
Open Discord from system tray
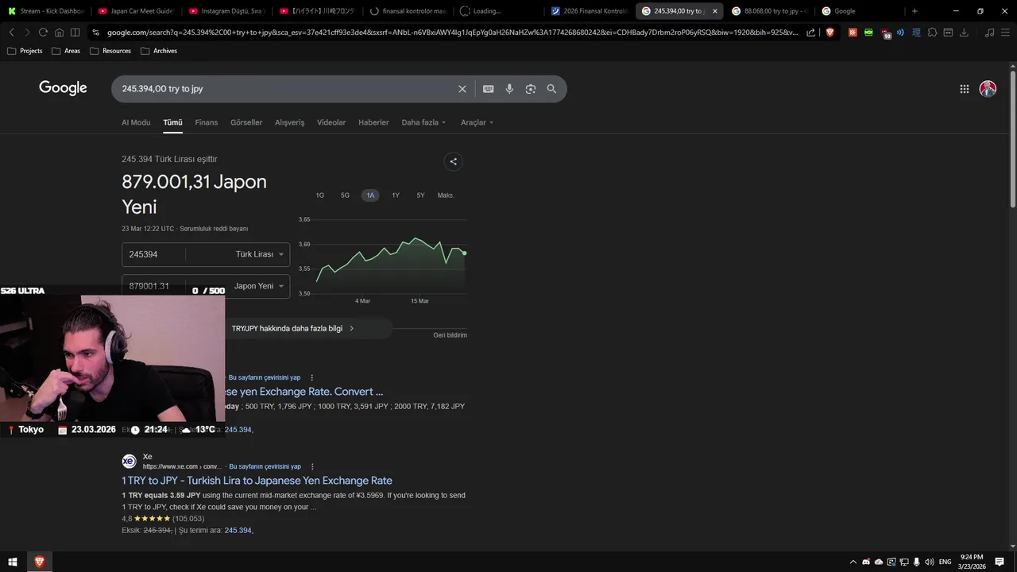pos(866,562)
